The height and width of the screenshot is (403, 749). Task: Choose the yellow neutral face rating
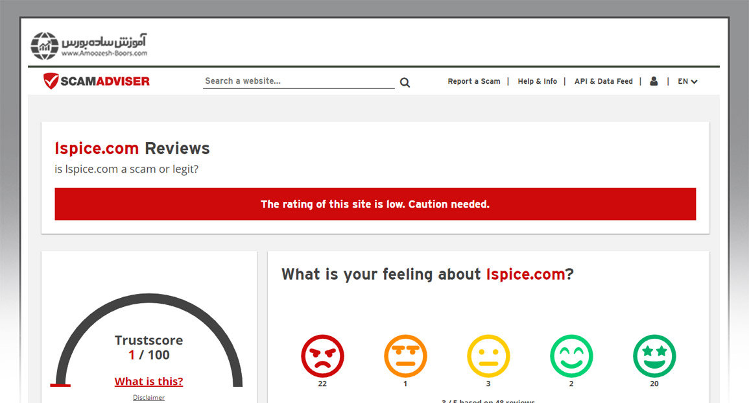488,356
